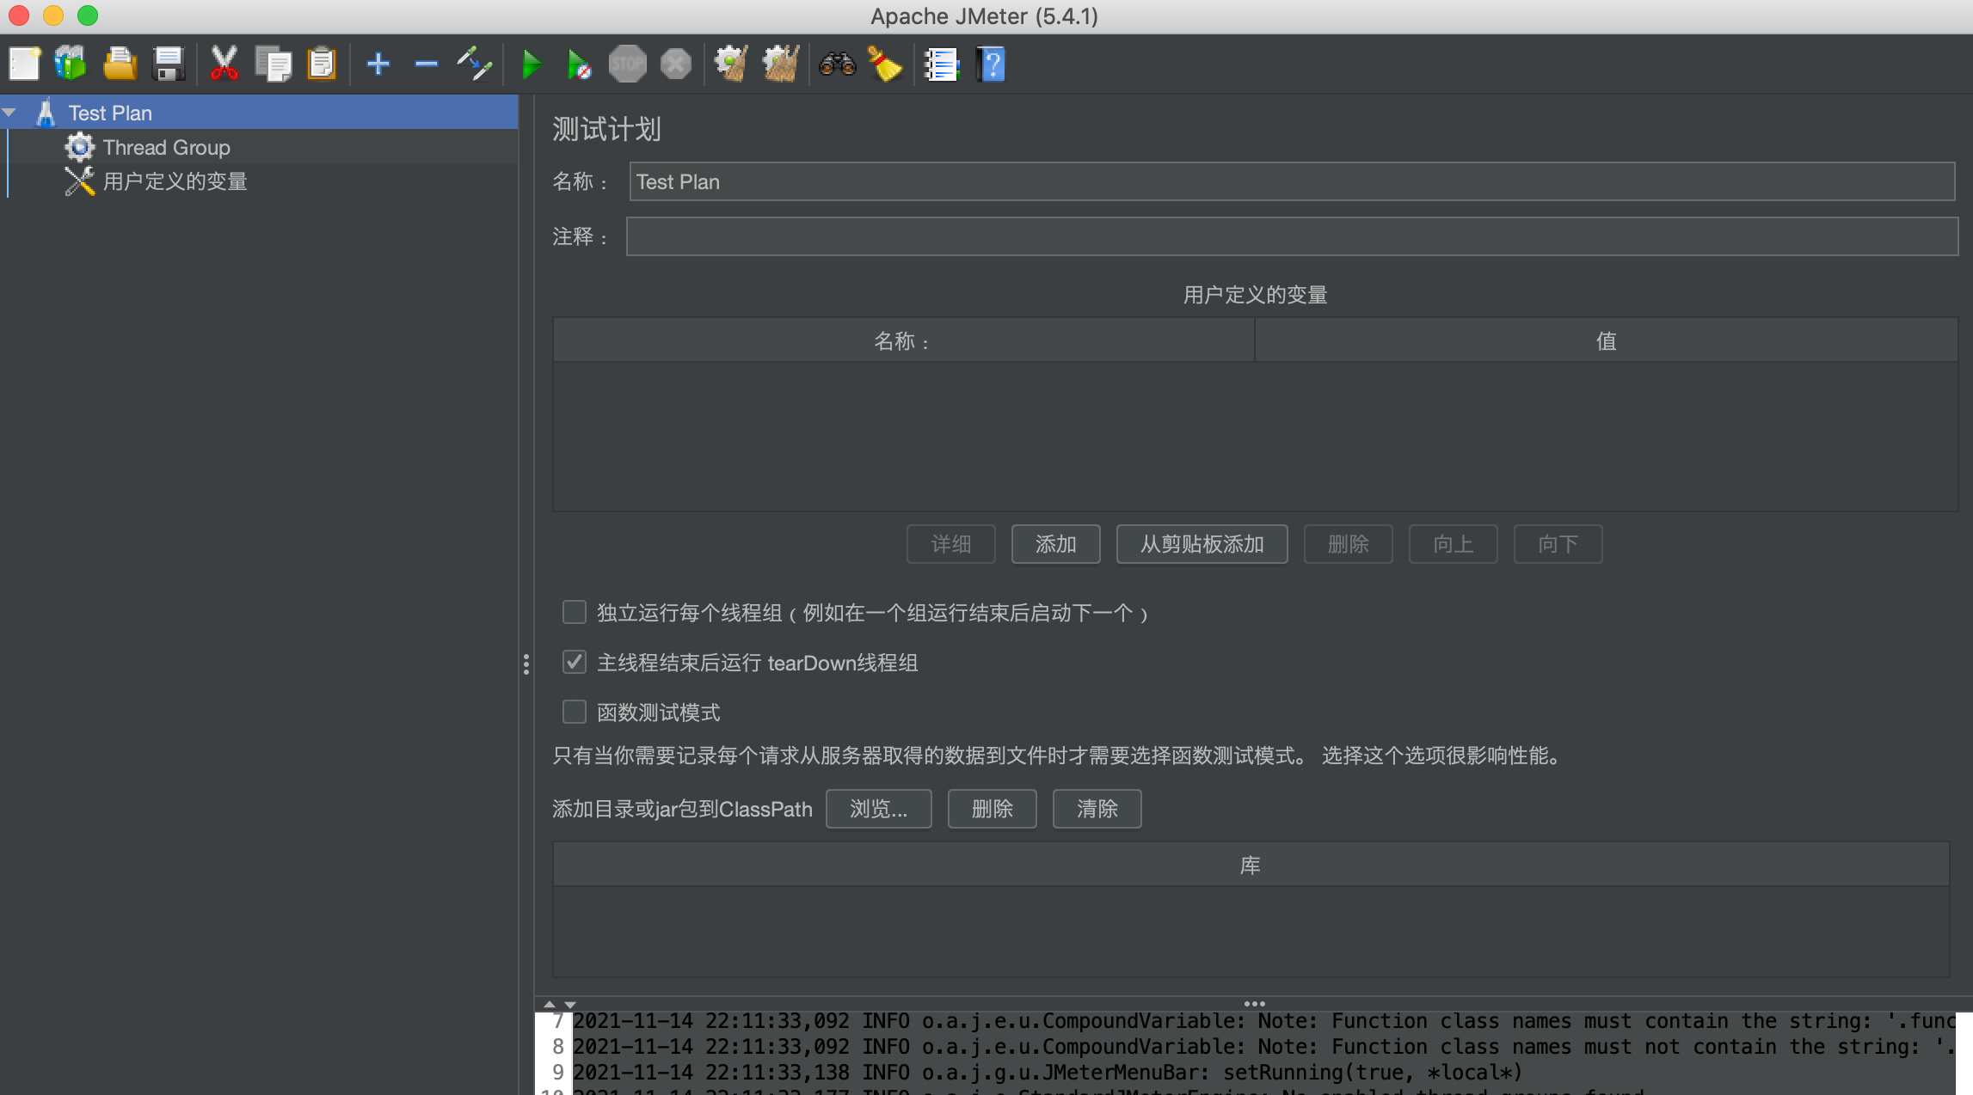This screenshot has height=1095, width=1973.
Task: Click the green macOS zoom button
Action: [88, 15]
